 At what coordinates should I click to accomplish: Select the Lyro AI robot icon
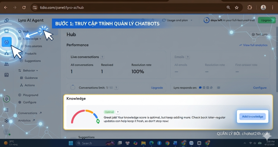click(7, 42)
